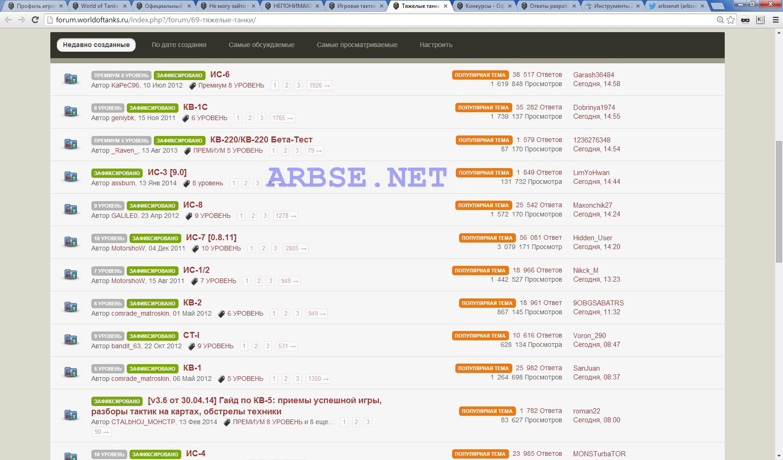Click the tag icon next to 10 УРОВЕНЬ in the ИС-7 row
The height and width of the screenshot is (460, 783).
(x=195, y=249)
